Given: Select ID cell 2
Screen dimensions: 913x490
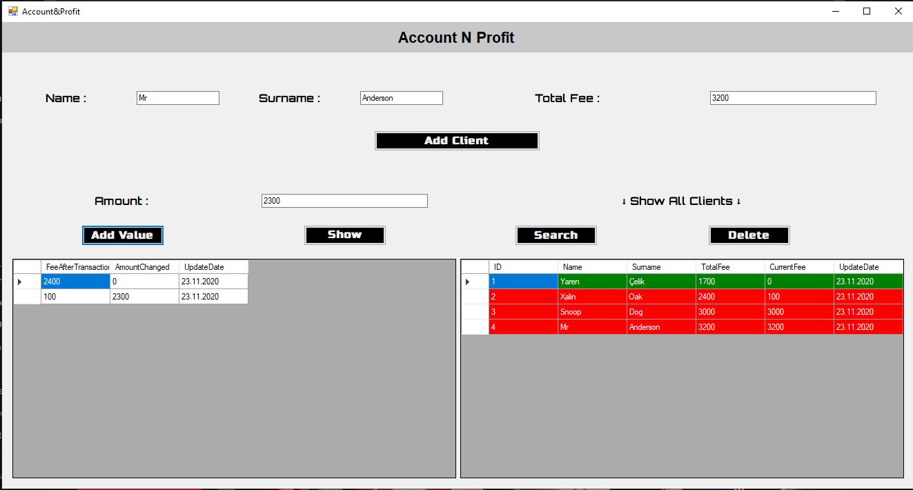Looking at the screenshot, I should [x=523, y=297].
